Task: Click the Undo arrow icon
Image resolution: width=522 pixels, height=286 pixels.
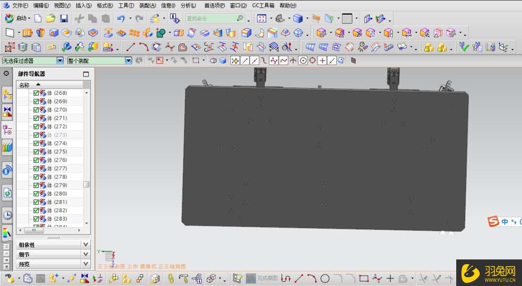Action: click(121, 18)
